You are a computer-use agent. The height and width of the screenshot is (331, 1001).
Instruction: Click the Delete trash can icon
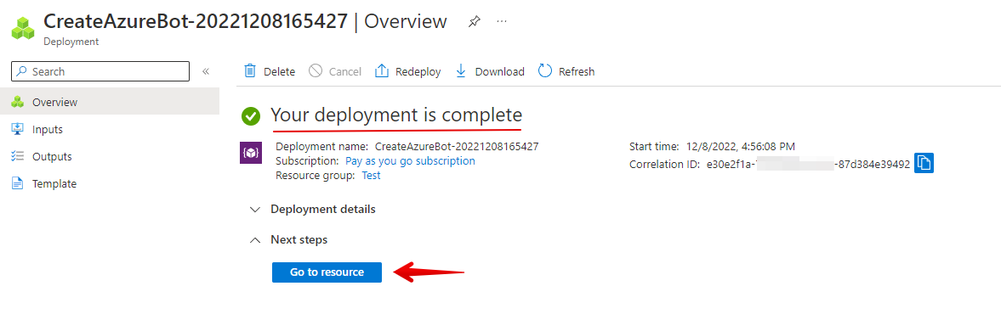click(251, 71)
